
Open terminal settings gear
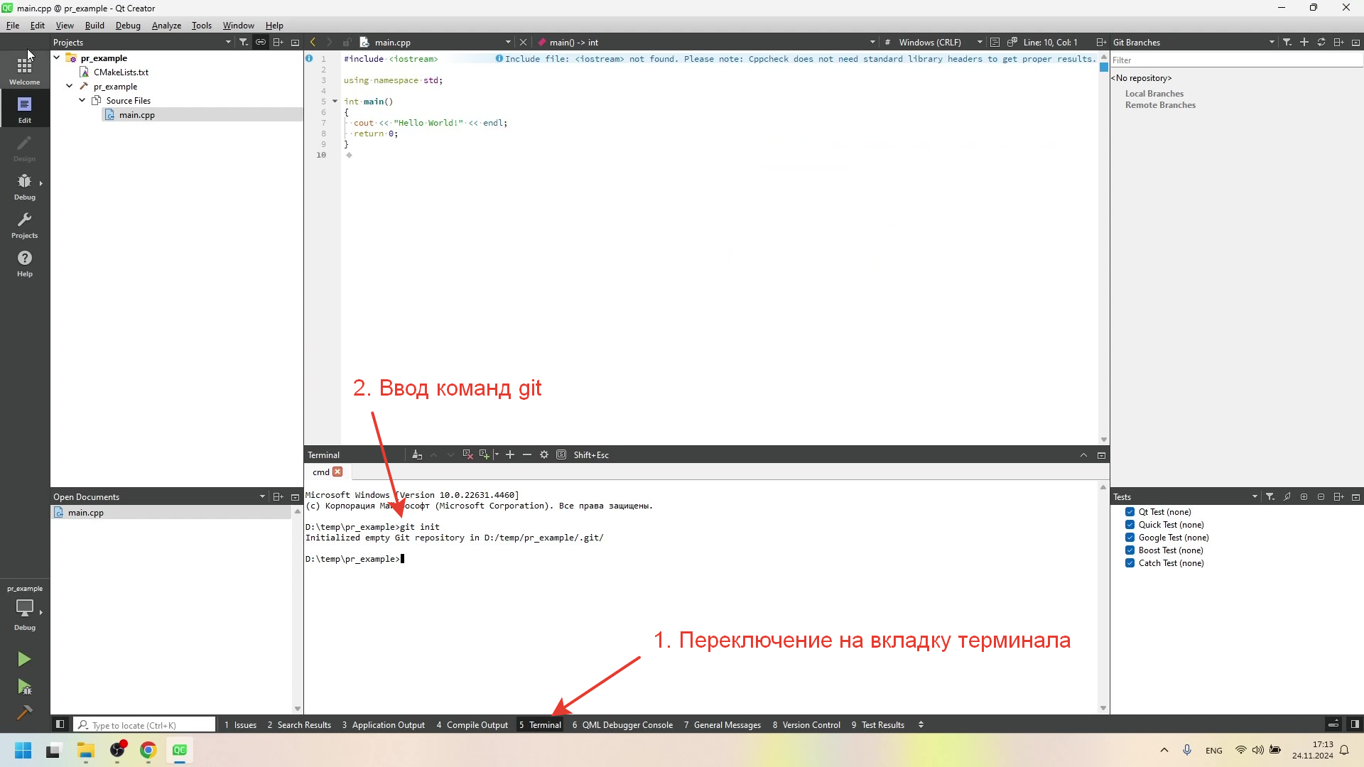click(x=544, y=455)
